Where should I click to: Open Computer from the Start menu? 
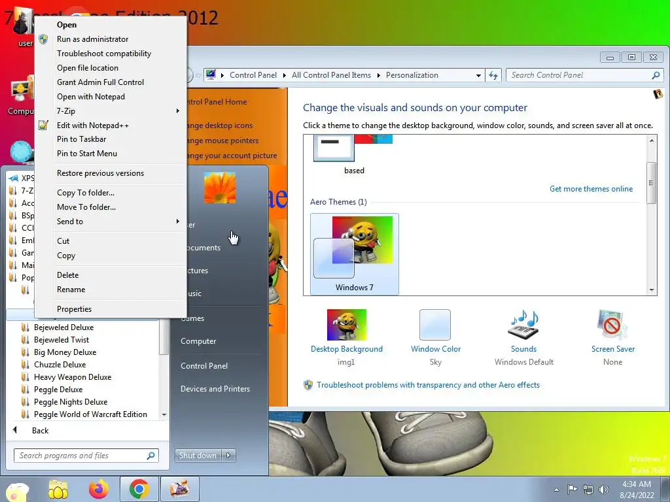(198, 341)
